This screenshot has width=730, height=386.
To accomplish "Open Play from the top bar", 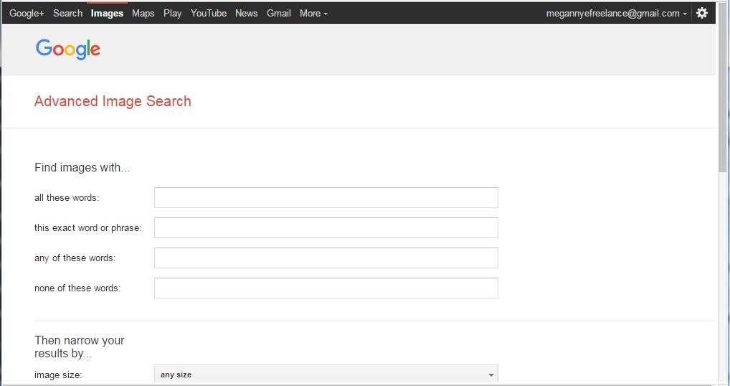I will [x=172, y=14].
